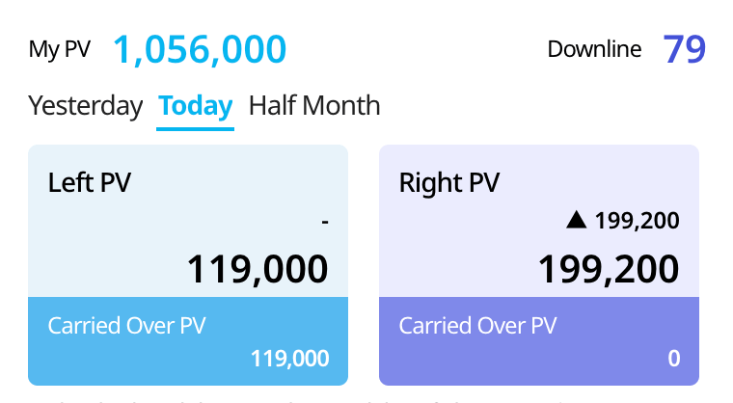Click the Left PV value 119,000
The width and height of the screenshot is (733, 403).
(257, 268)
